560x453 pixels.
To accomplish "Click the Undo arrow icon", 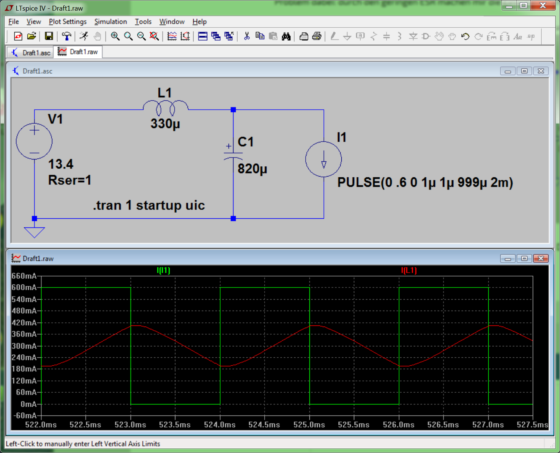I will (x=465, y=36).
